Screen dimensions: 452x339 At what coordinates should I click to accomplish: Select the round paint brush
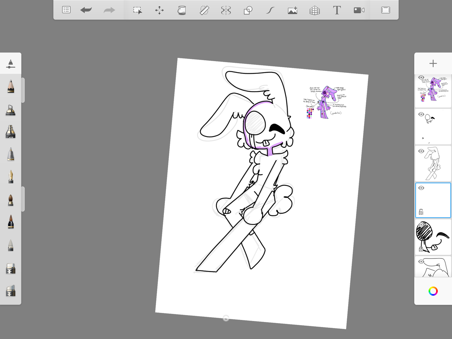click(11, 200)
